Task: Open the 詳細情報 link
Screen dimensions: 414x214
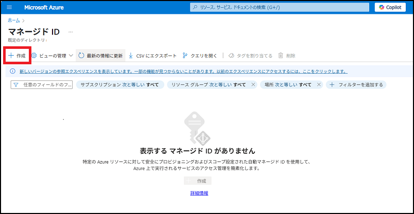Action: [x=199, y=193]
